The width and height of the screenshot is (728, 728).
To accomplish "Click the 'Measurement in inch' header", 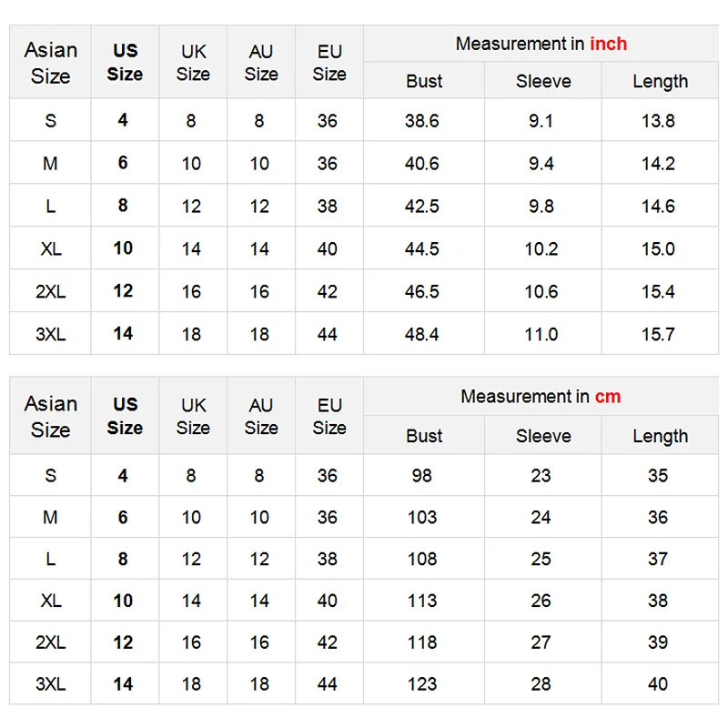I will coord(541,44).
